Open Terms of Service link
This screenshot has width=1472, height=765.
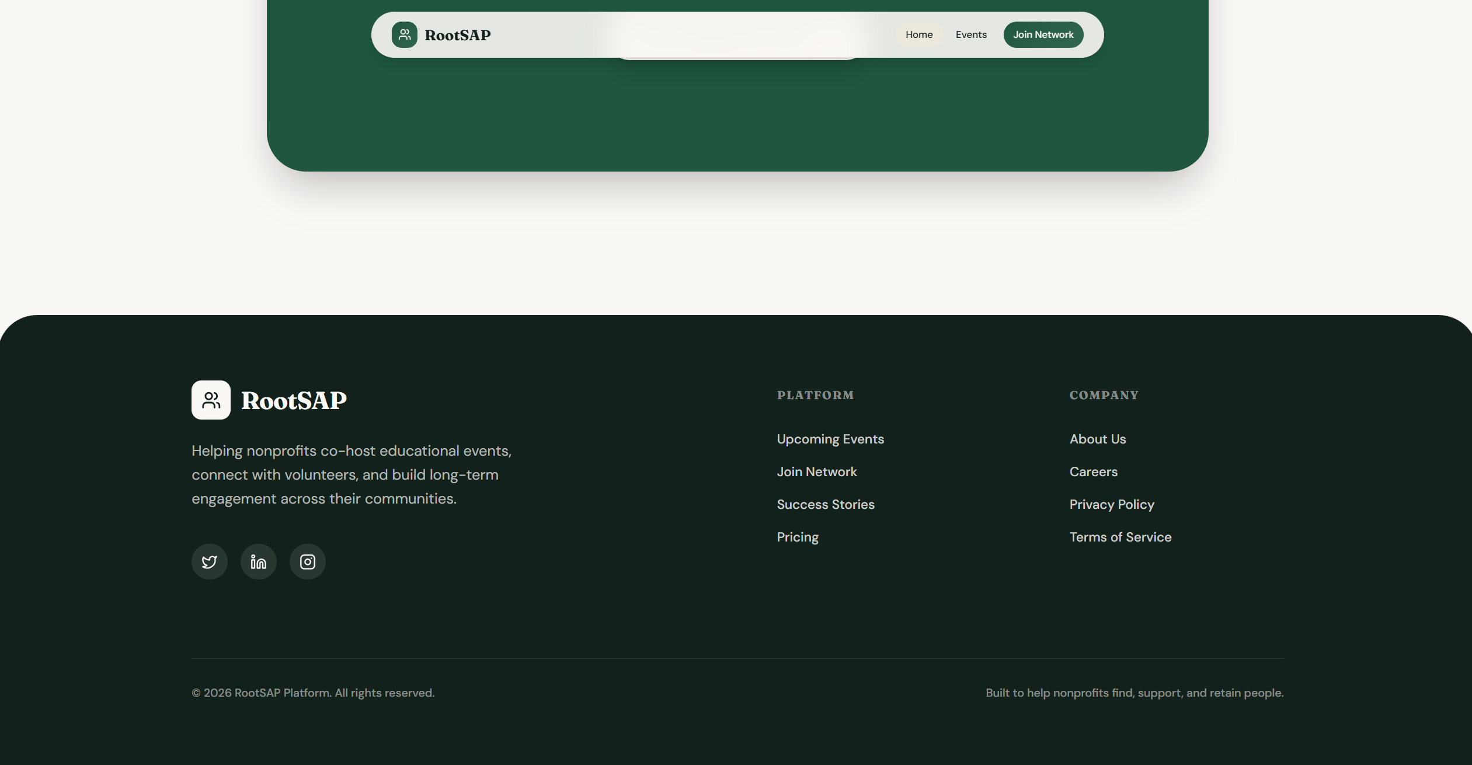pos(1120,537)
